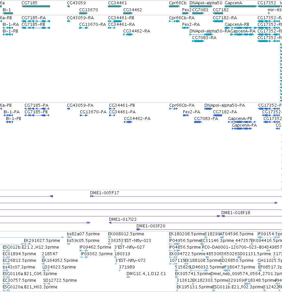Image resolution: width=282 pixels, height=292 pixels.
Task: Click transcript DNApol-alpha50-RA
Action: pyautogui.click(x=210, y=31)
